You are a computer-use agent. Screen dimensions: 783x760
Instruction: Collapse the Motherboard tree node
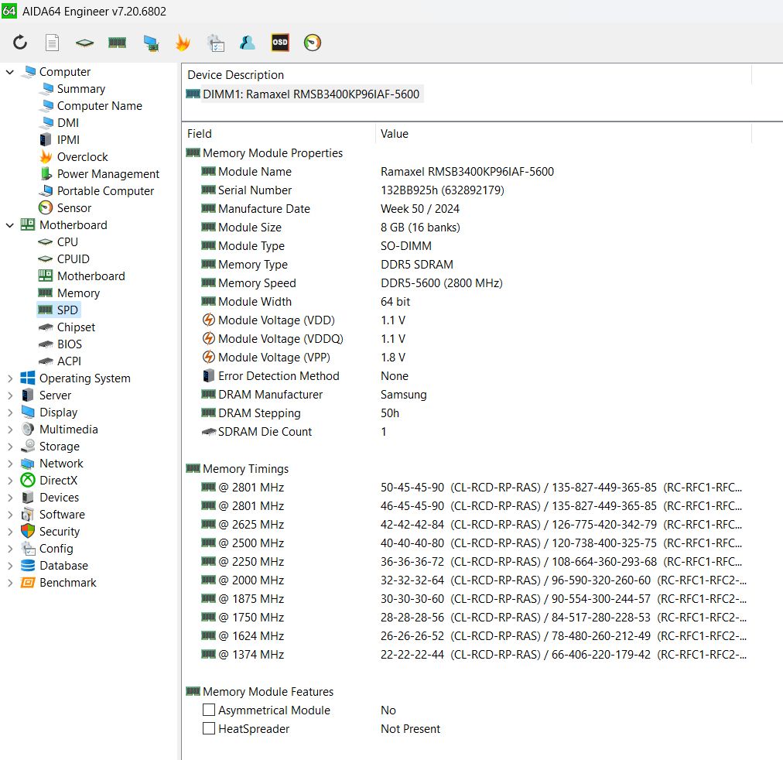pyautogui.click(x=10, y=225)
